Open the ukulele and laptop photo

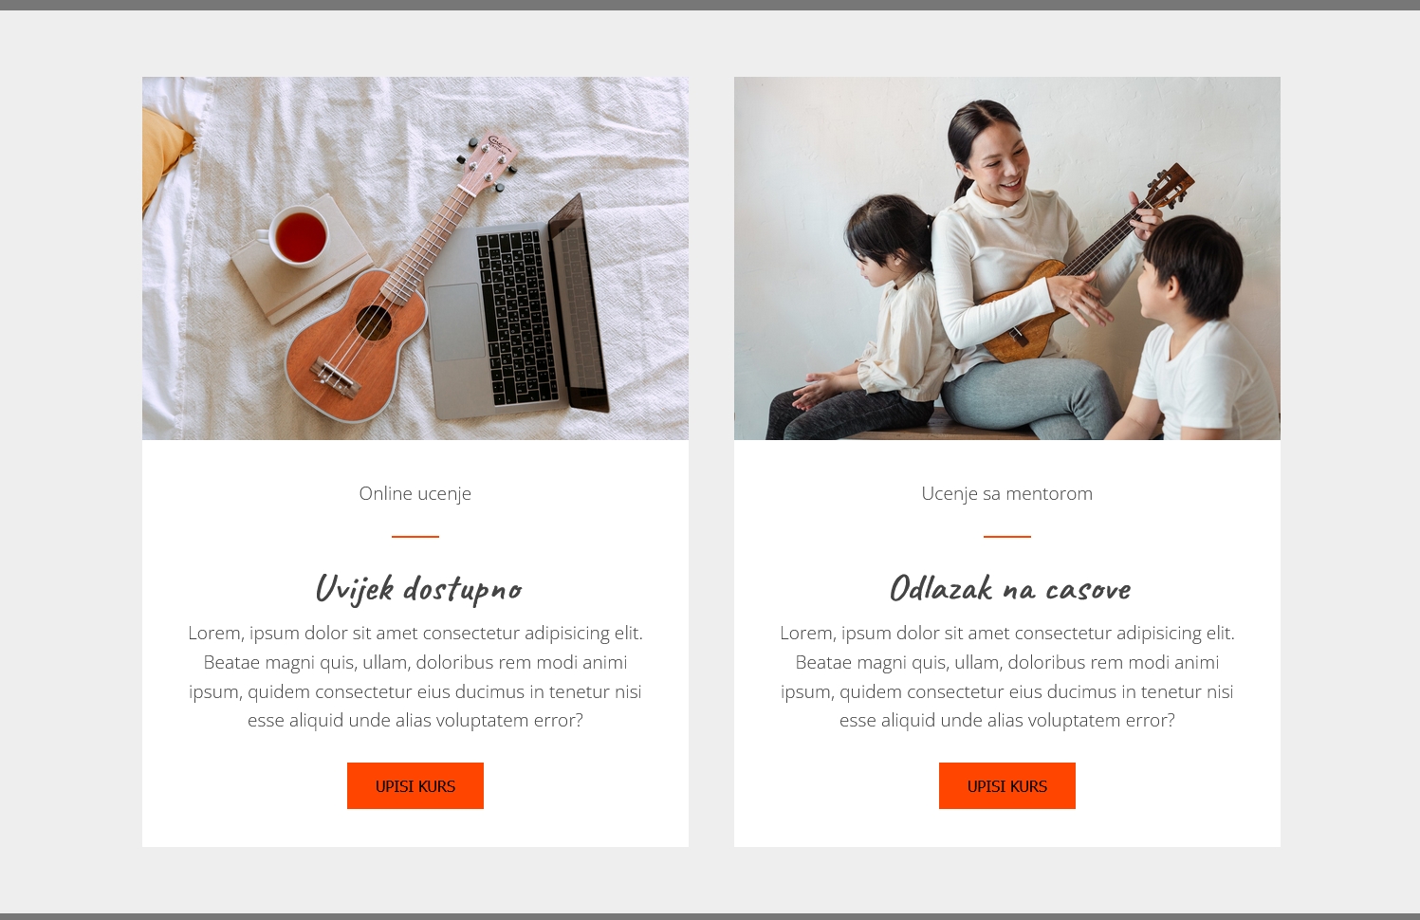(415, 258)
